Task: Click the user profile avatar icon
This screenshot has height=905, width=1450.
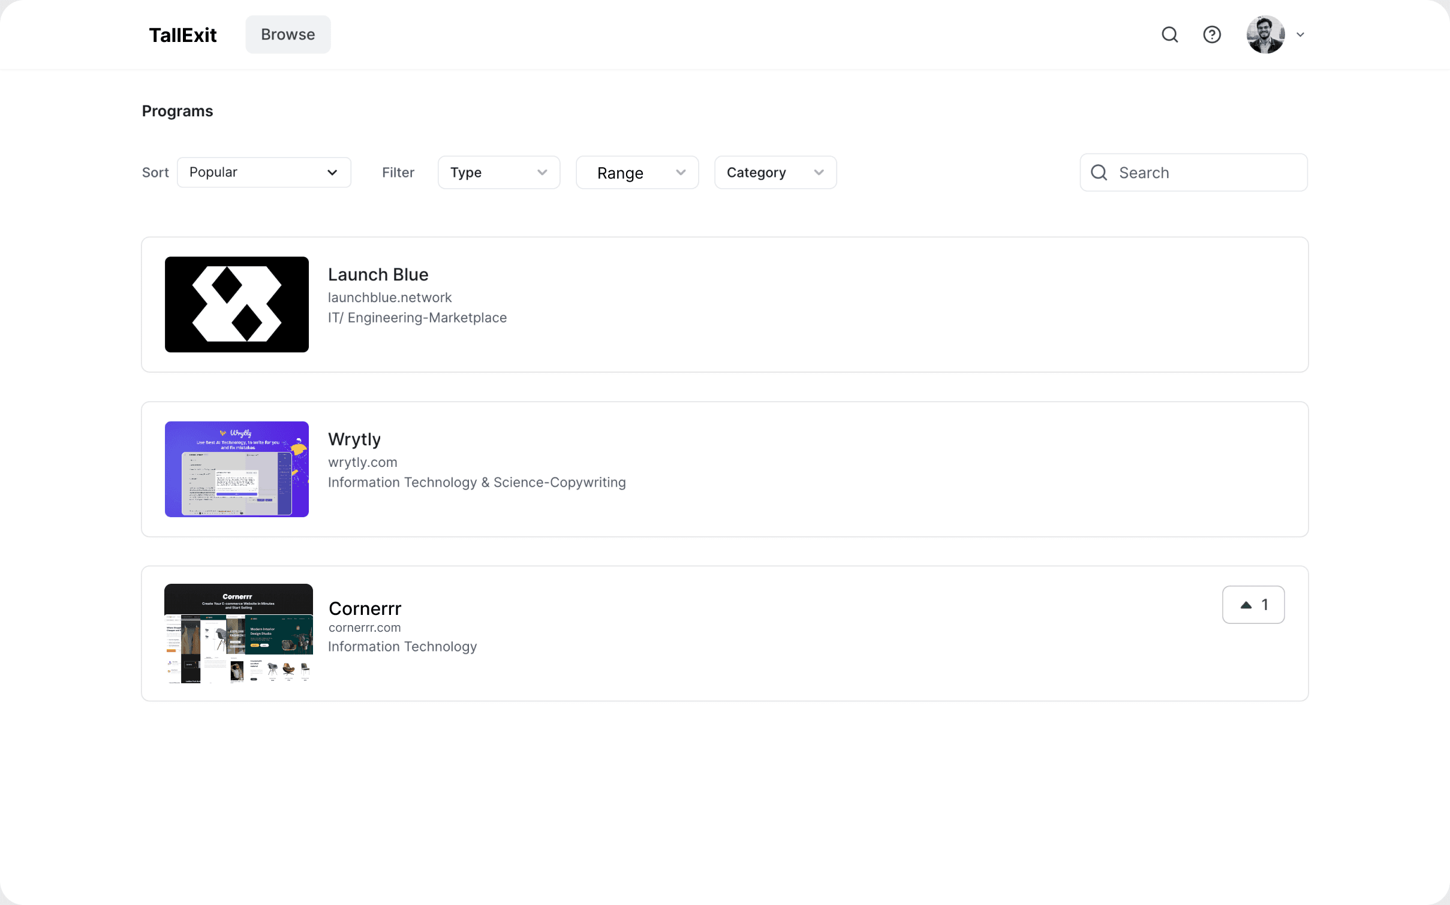Action: click(x=1267, y=34)
